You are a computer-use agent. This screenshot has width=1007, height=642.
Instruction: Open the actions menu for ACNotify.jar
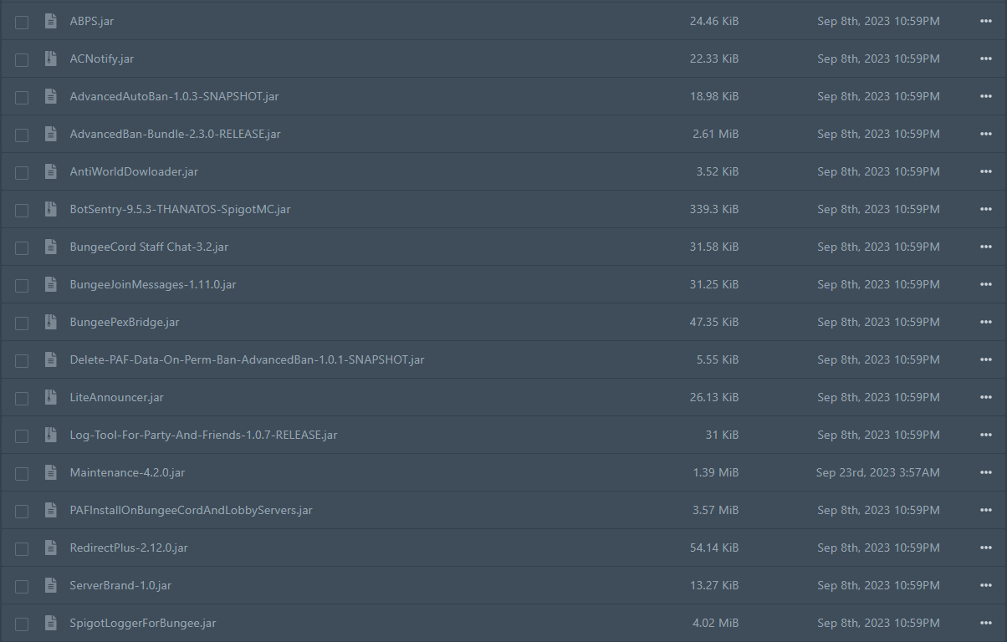click(x=985, y=59)
